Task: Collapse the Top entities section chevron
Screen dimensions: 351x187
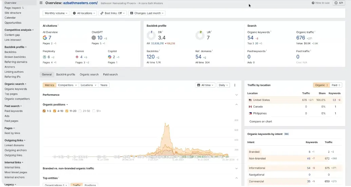Action: pos(236,178)
